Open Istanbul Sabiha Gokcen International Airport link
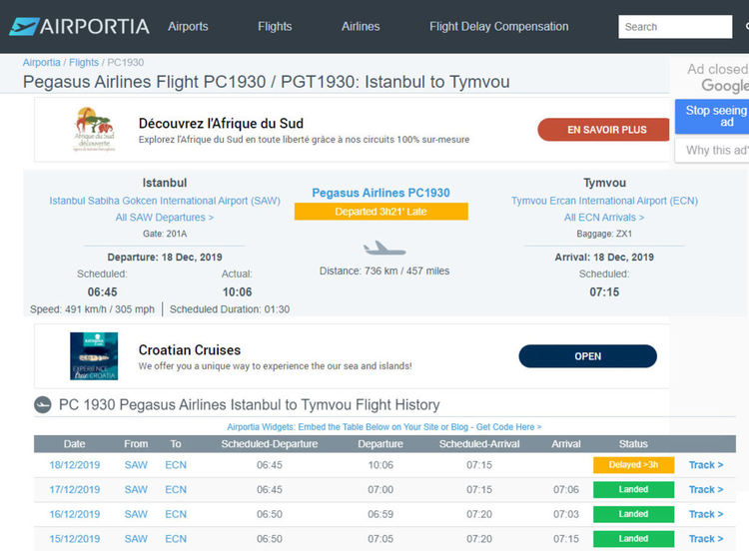Image resolution: width=749 pixels, height=551 pixels. [x=165, y=201]
